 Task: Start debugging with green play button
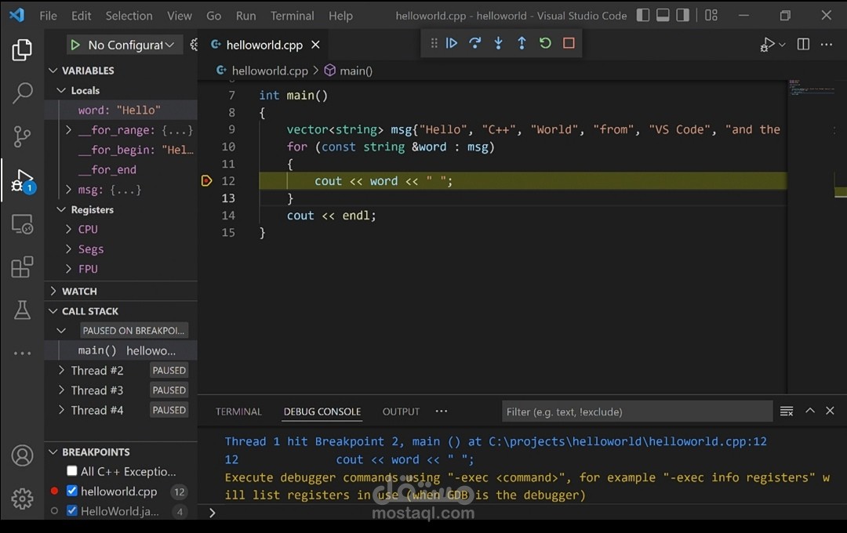click(75, 45)
